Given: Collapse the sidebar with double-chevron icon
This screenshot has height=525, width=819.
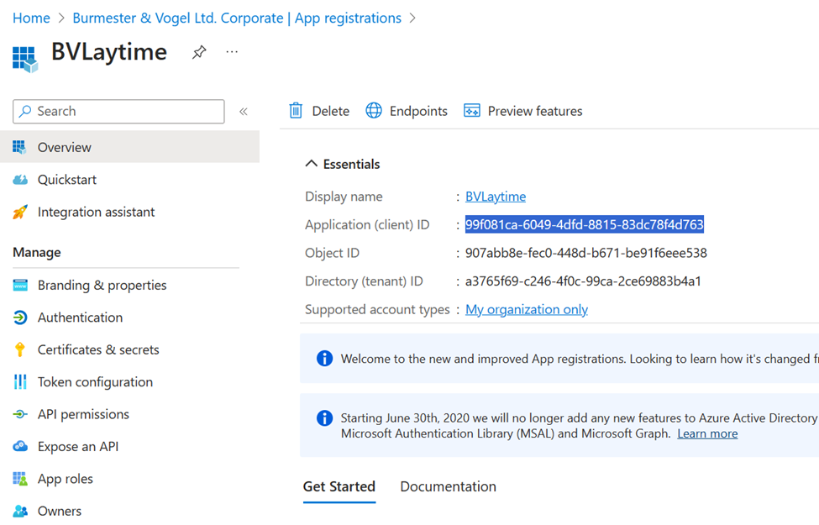Looking at the screenshot, I should coord(244,111).
